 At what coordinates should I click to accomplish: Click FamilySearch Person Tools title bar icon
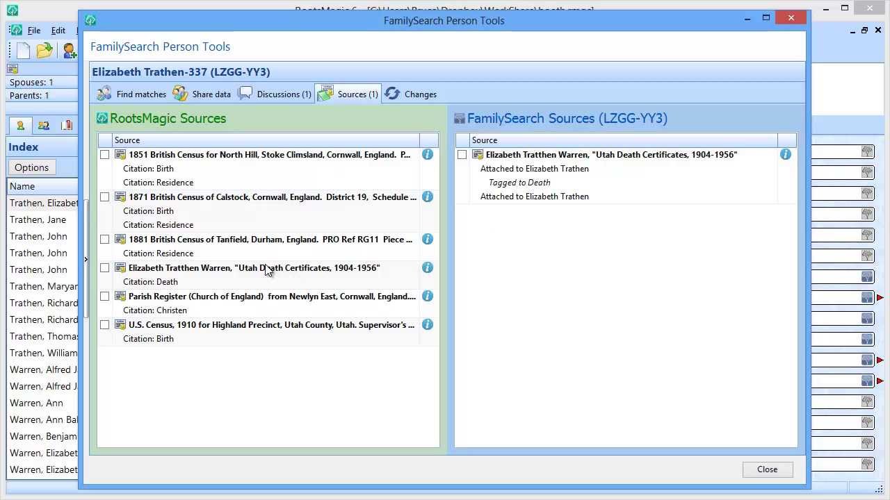[x=90, y=20]
